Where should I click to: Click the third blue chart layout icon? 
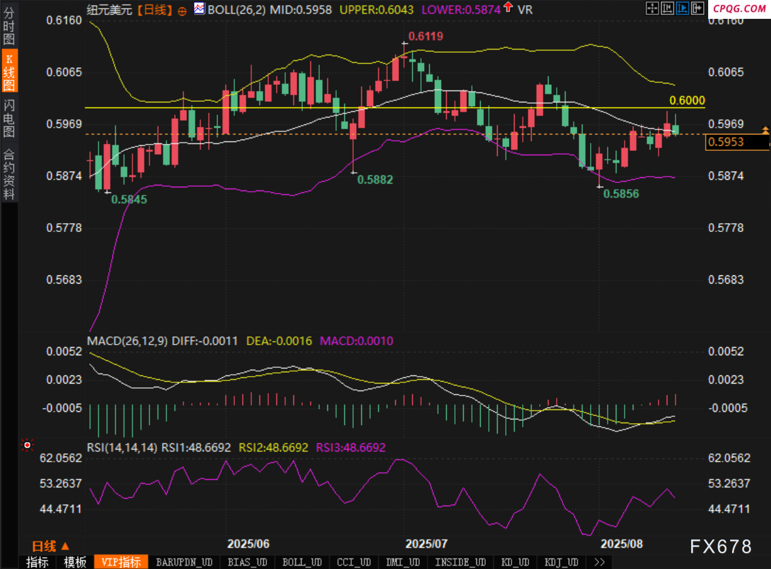(x=682, y=8)
